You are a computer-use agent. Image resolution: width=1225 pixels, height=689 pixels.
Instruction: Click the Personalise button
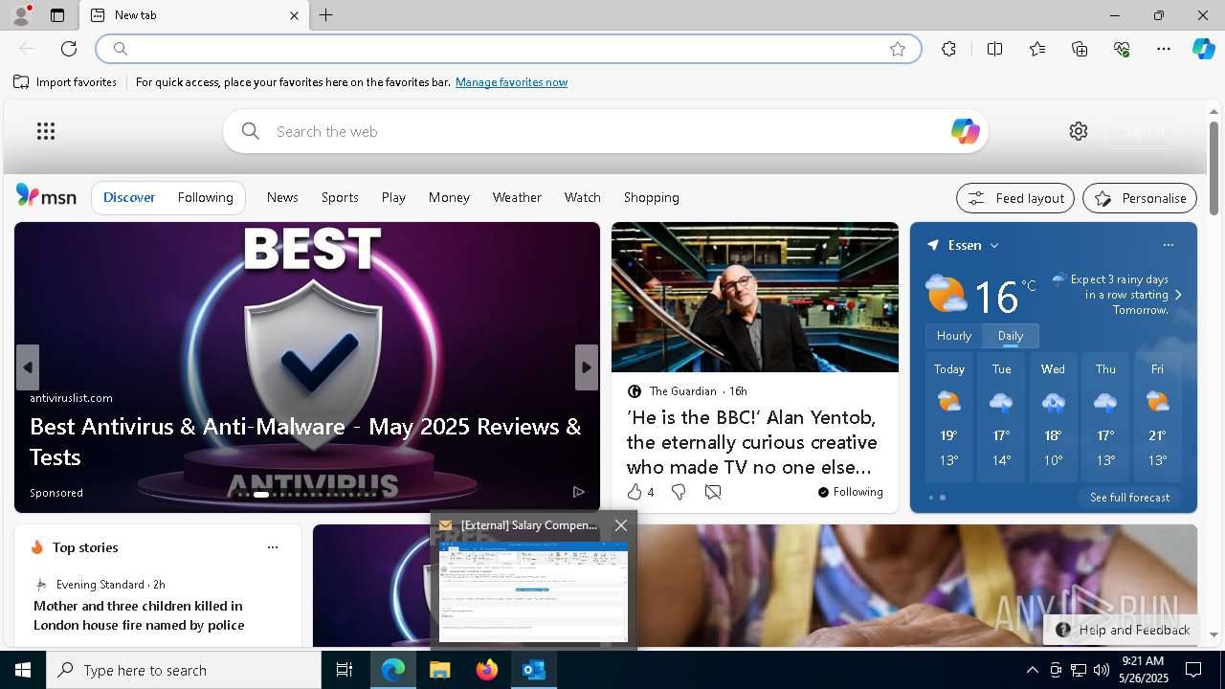click(x=1140, y=198)
